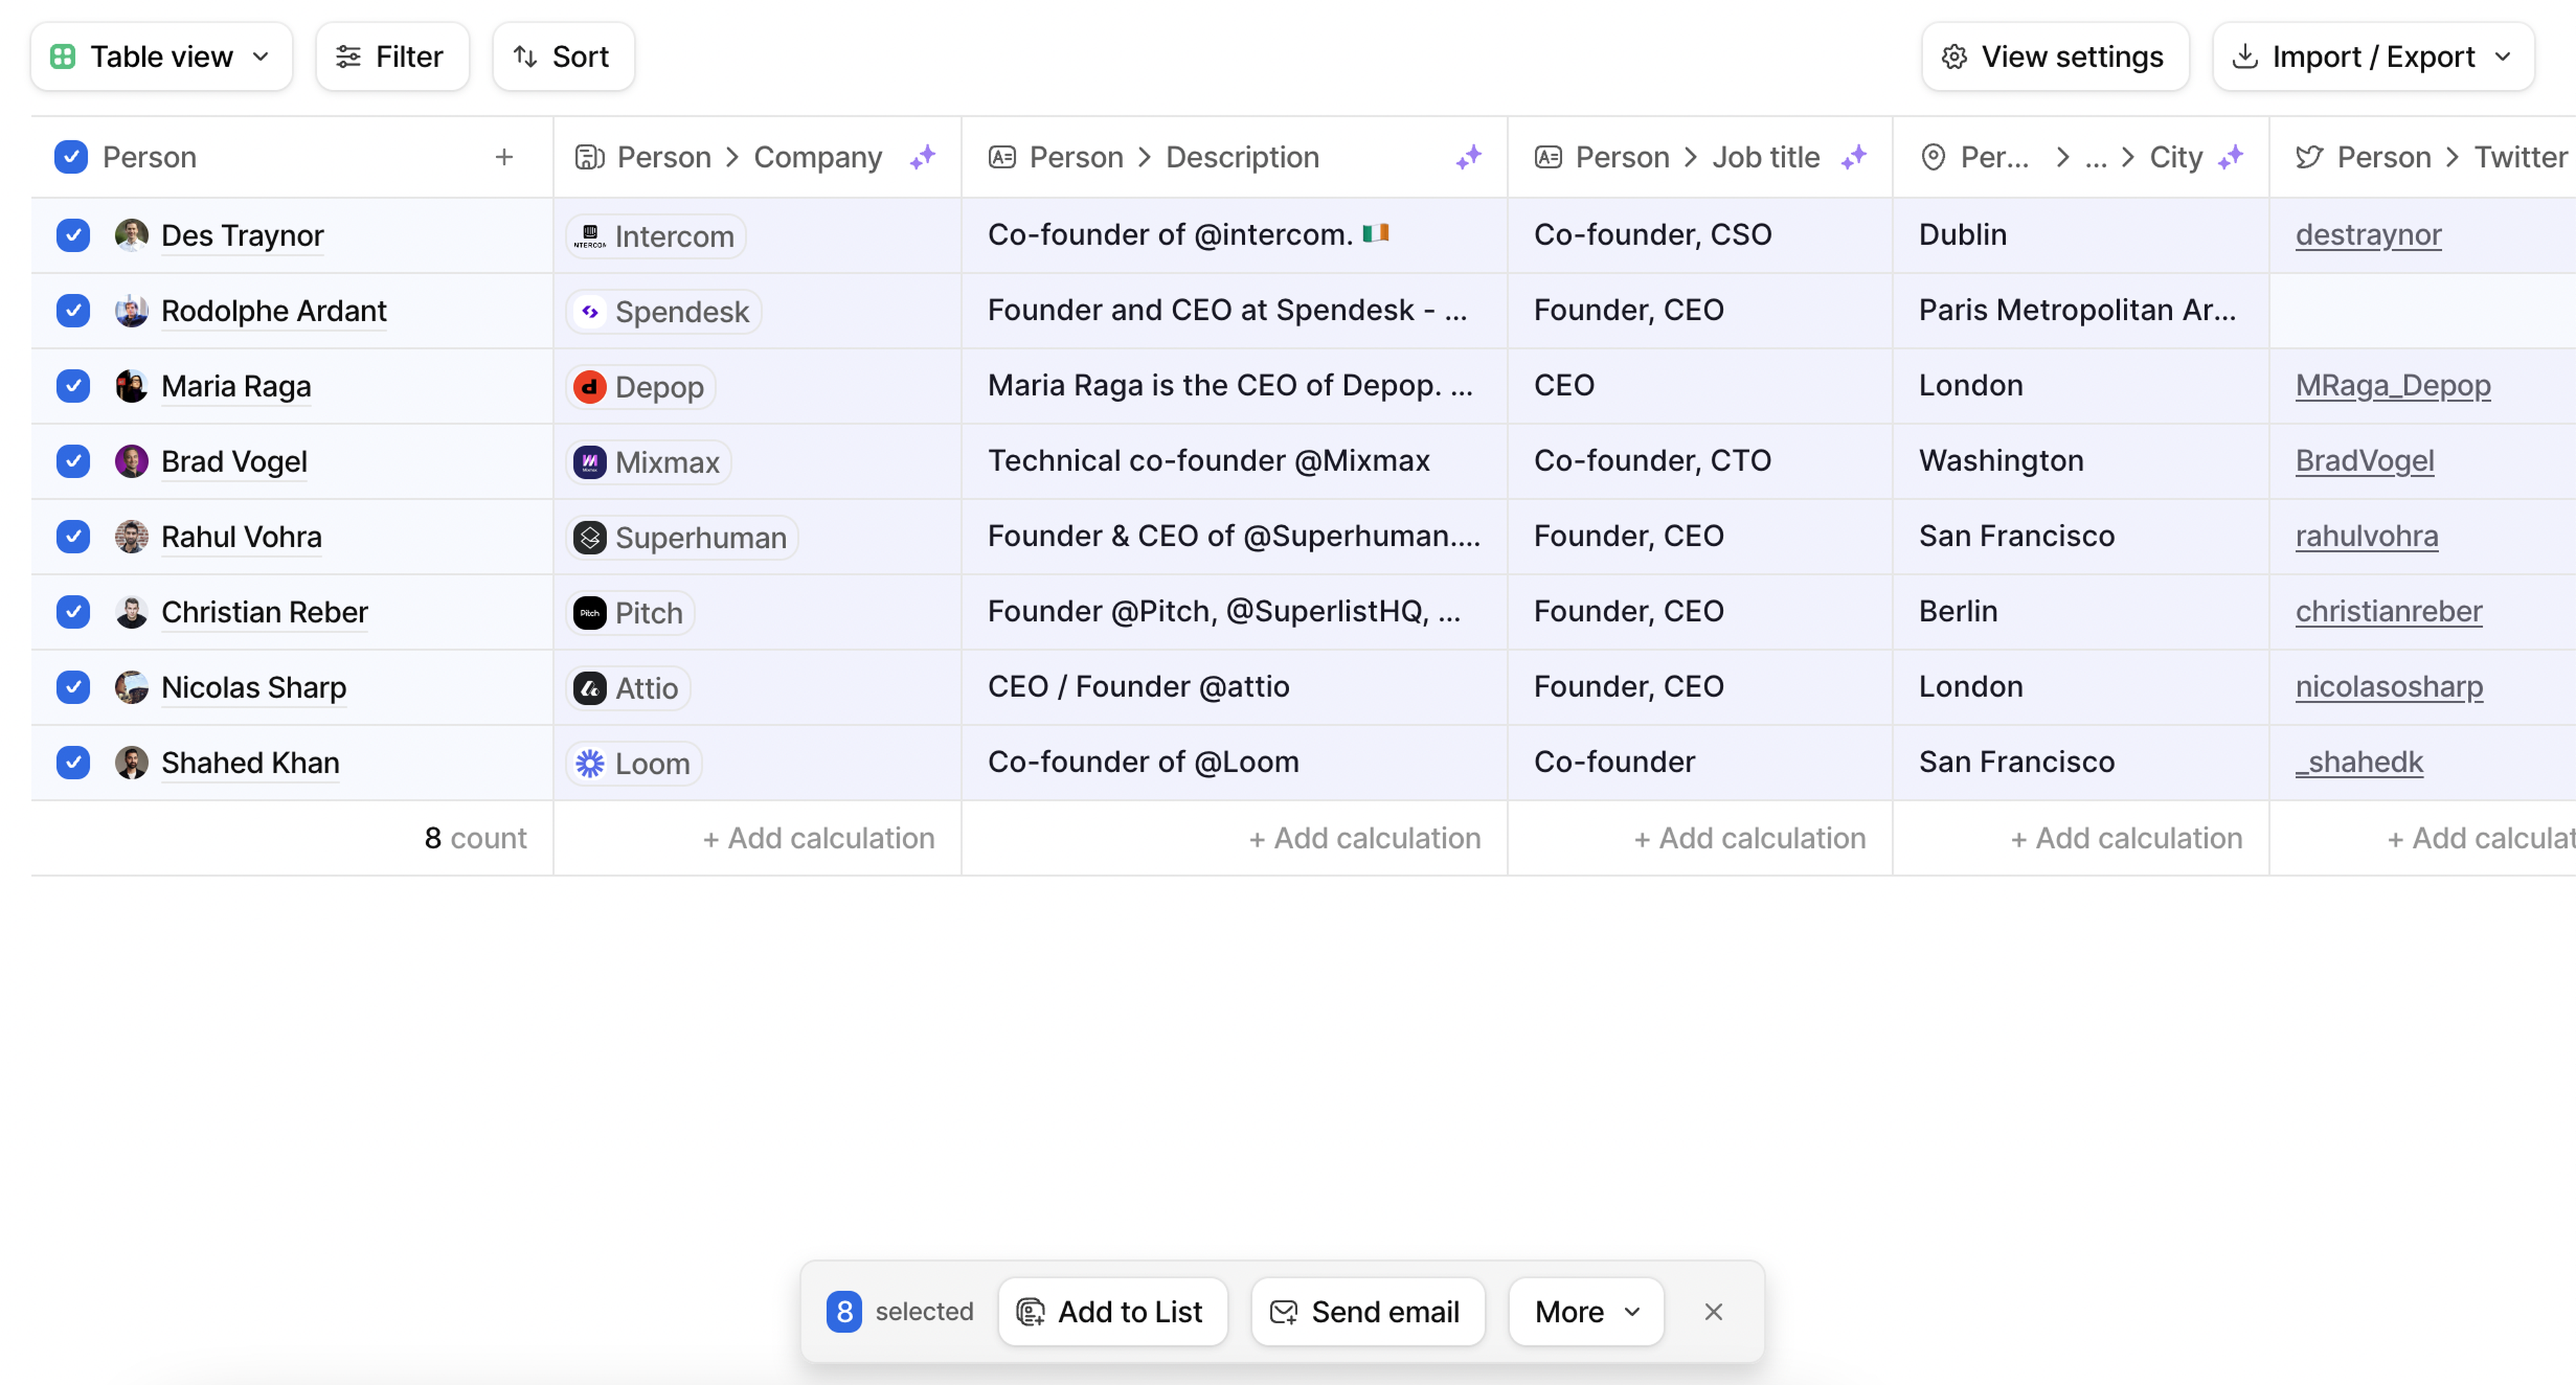
Task: Click the sparkle icon on Description column header
Action: (1468, 157)
